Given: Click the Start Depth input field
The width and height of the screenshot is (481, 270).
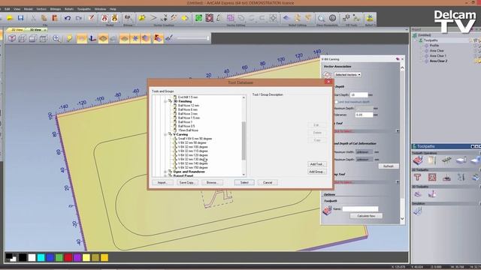Looking at the screenshot, I should 358,95.
